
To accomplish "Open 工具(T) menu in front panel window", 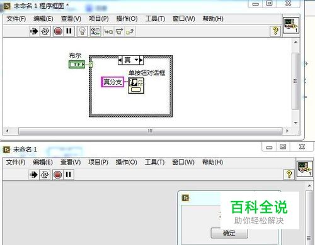I will (154, 162).
